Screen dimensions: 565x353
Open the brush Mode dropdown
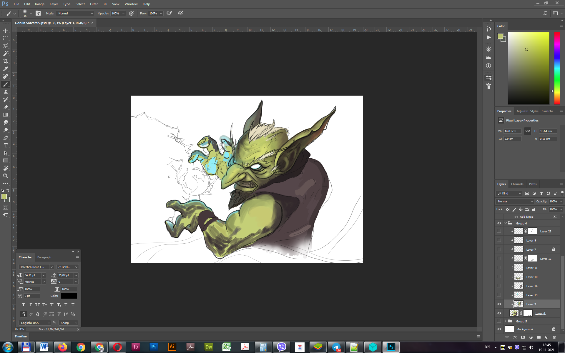point(75,13)
